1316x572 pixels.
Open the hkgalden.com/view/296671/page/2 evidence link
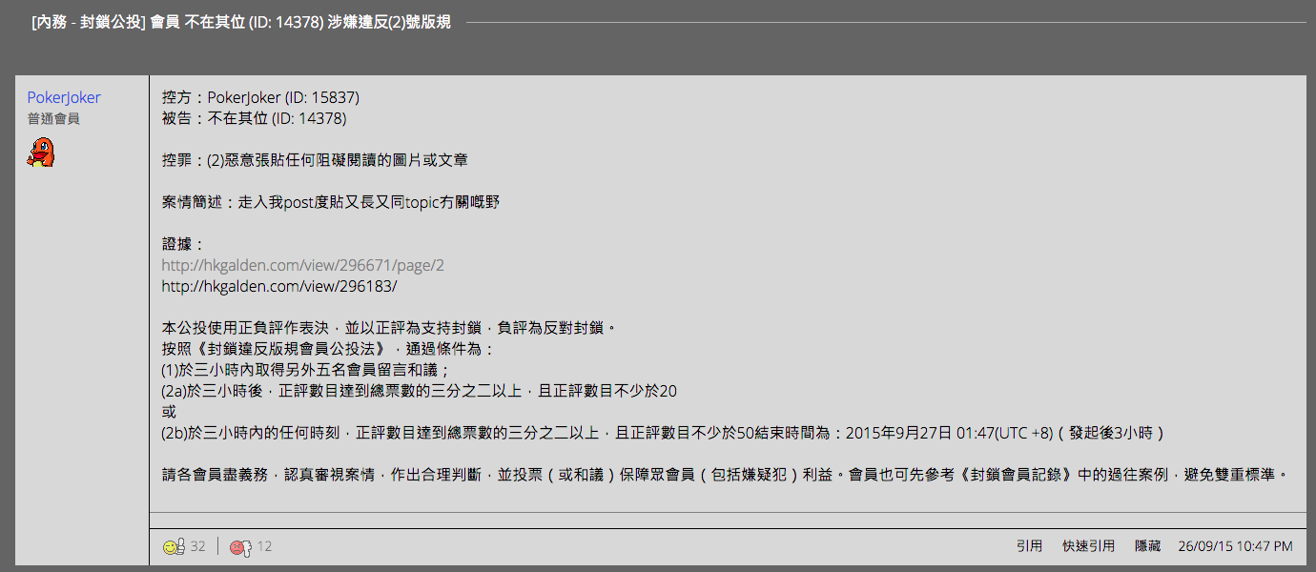[x=302, y=265]
